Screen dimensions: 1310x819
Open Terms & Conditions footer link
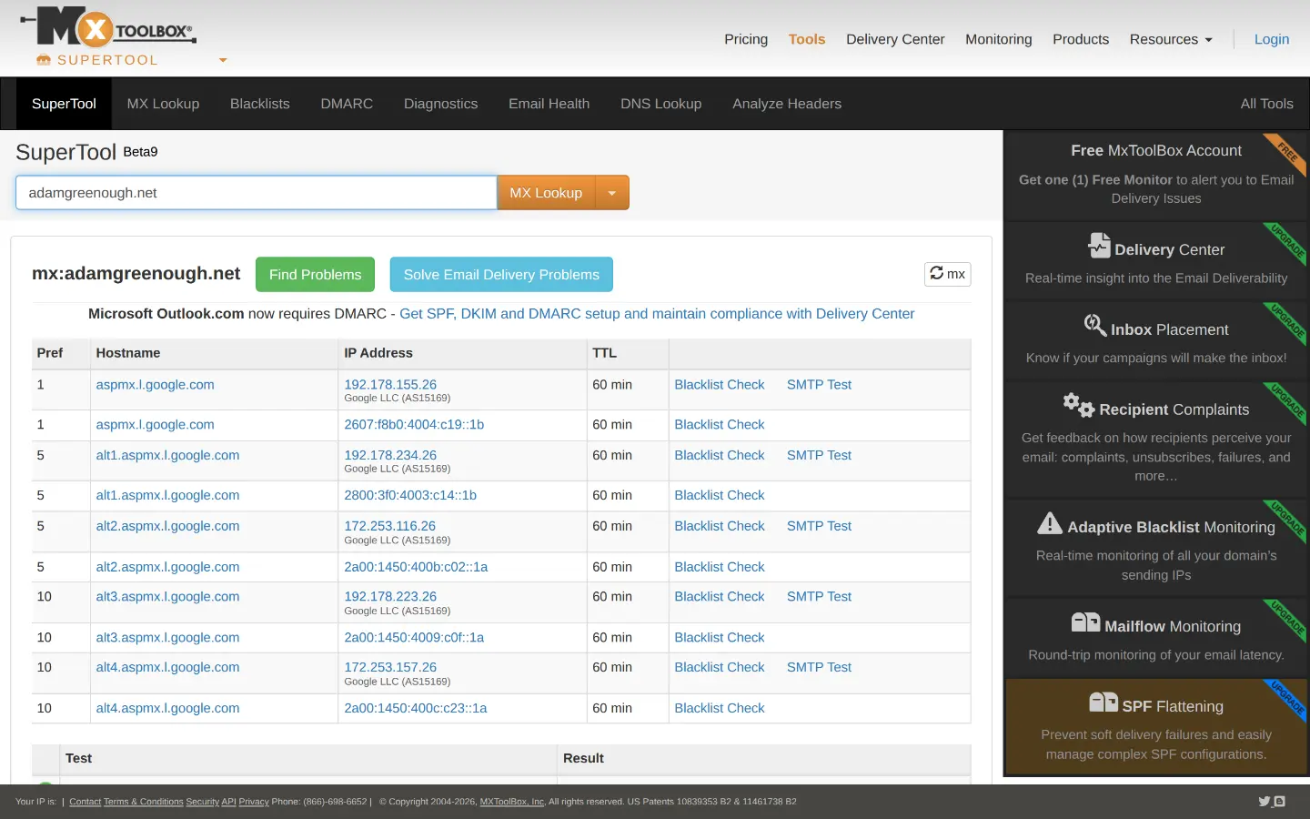[x=144, y=802]
